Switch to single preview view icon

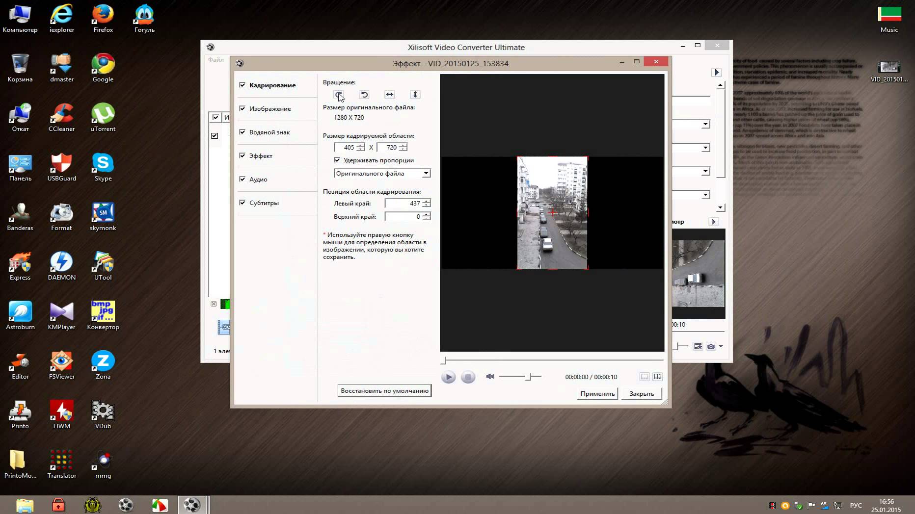pyautogui.click(x=645, y=376)
